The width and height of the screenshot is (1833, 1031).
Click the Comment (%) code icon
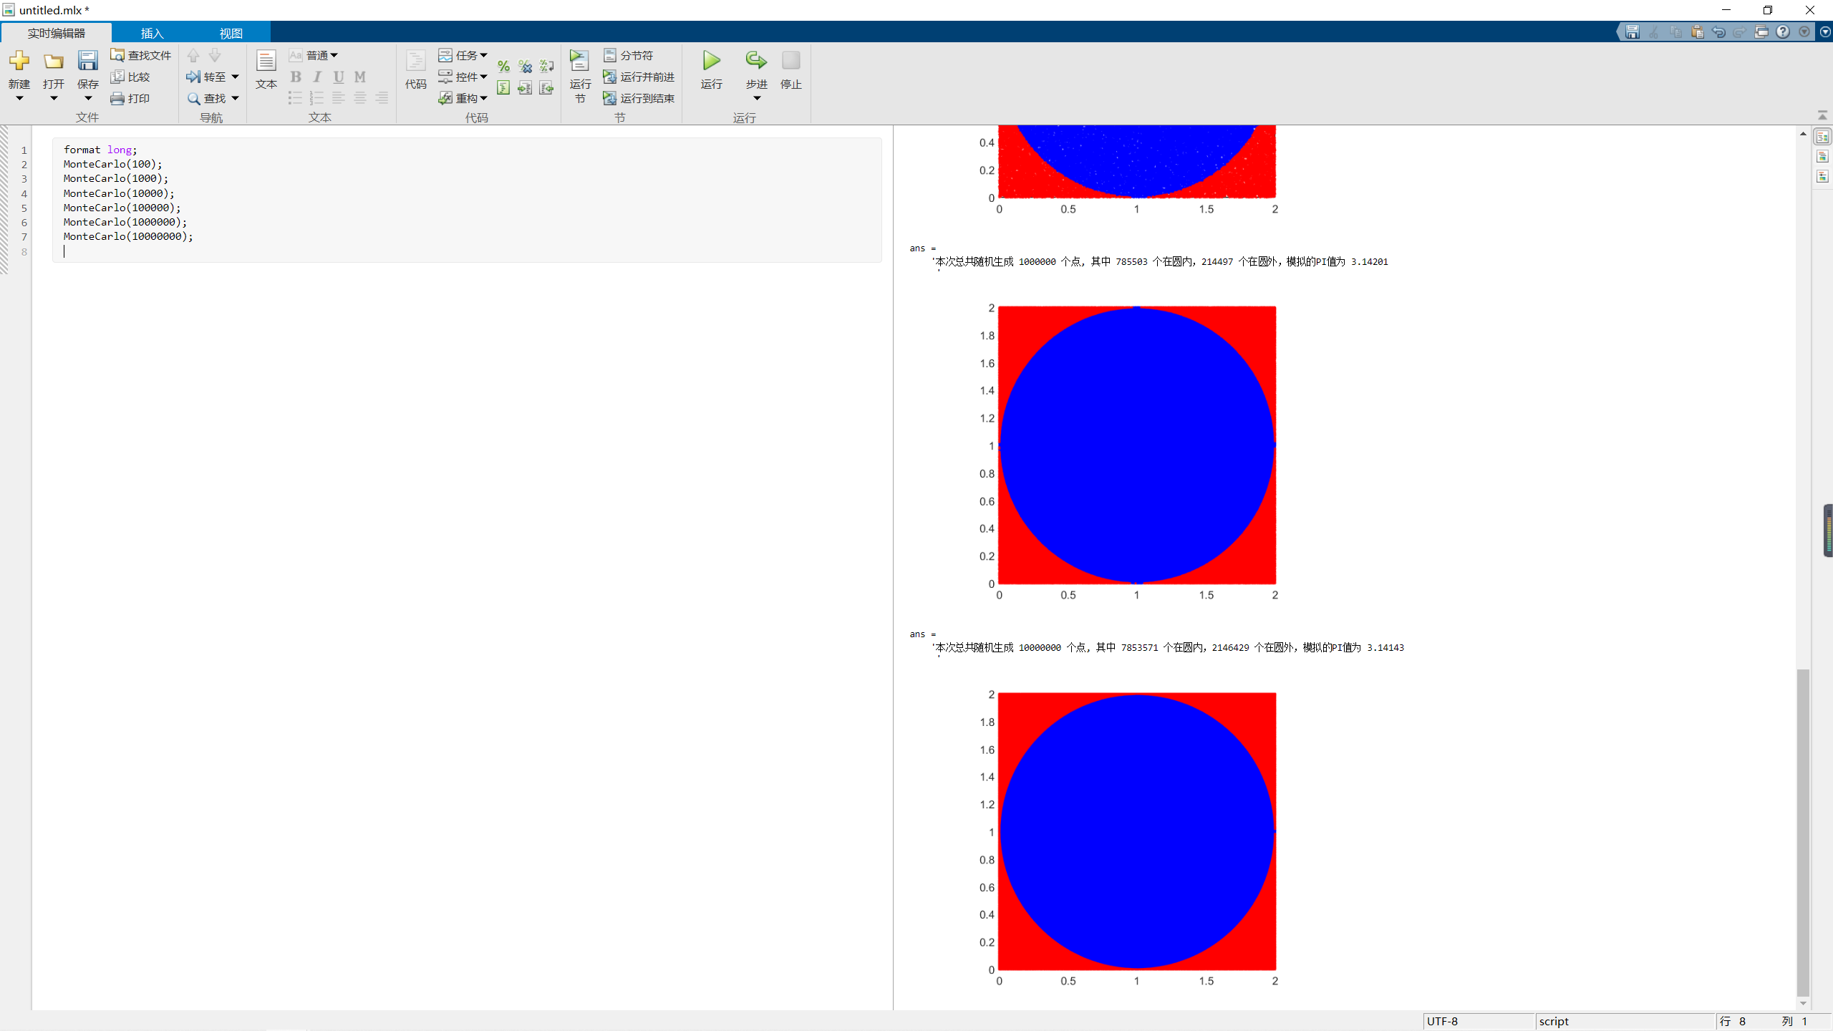[503, 67]
